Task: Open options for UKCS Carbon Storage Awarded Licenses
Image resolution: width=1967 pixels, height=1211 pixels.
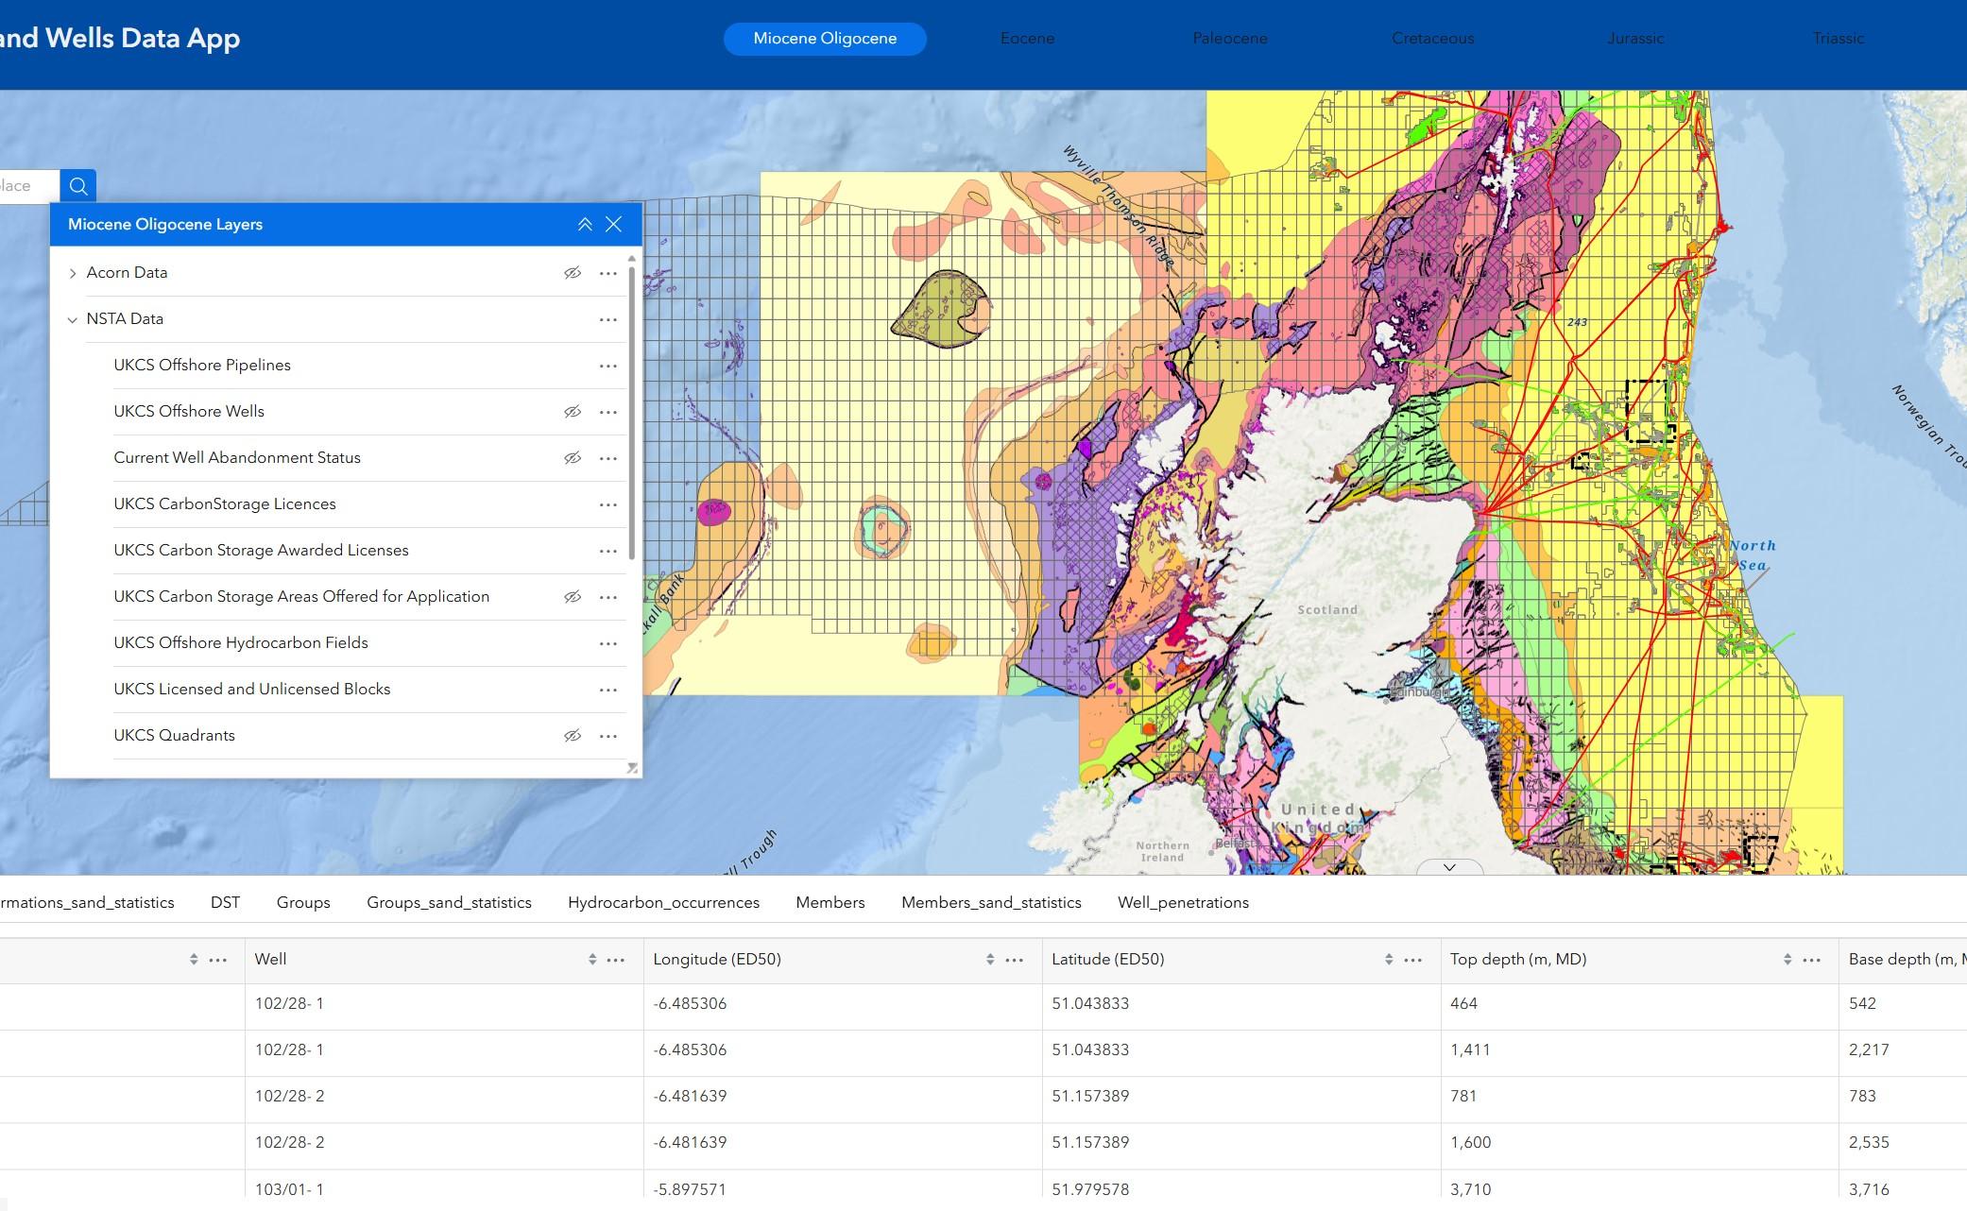Action: [608, 551]
